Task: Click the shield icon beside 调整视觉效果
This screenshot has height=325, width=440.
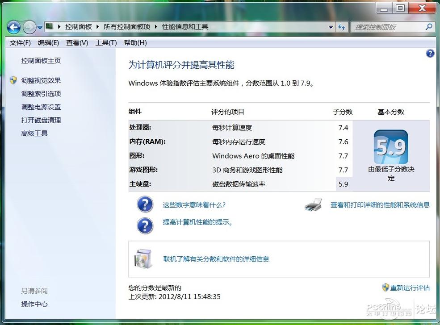Action: click(13, 80)
